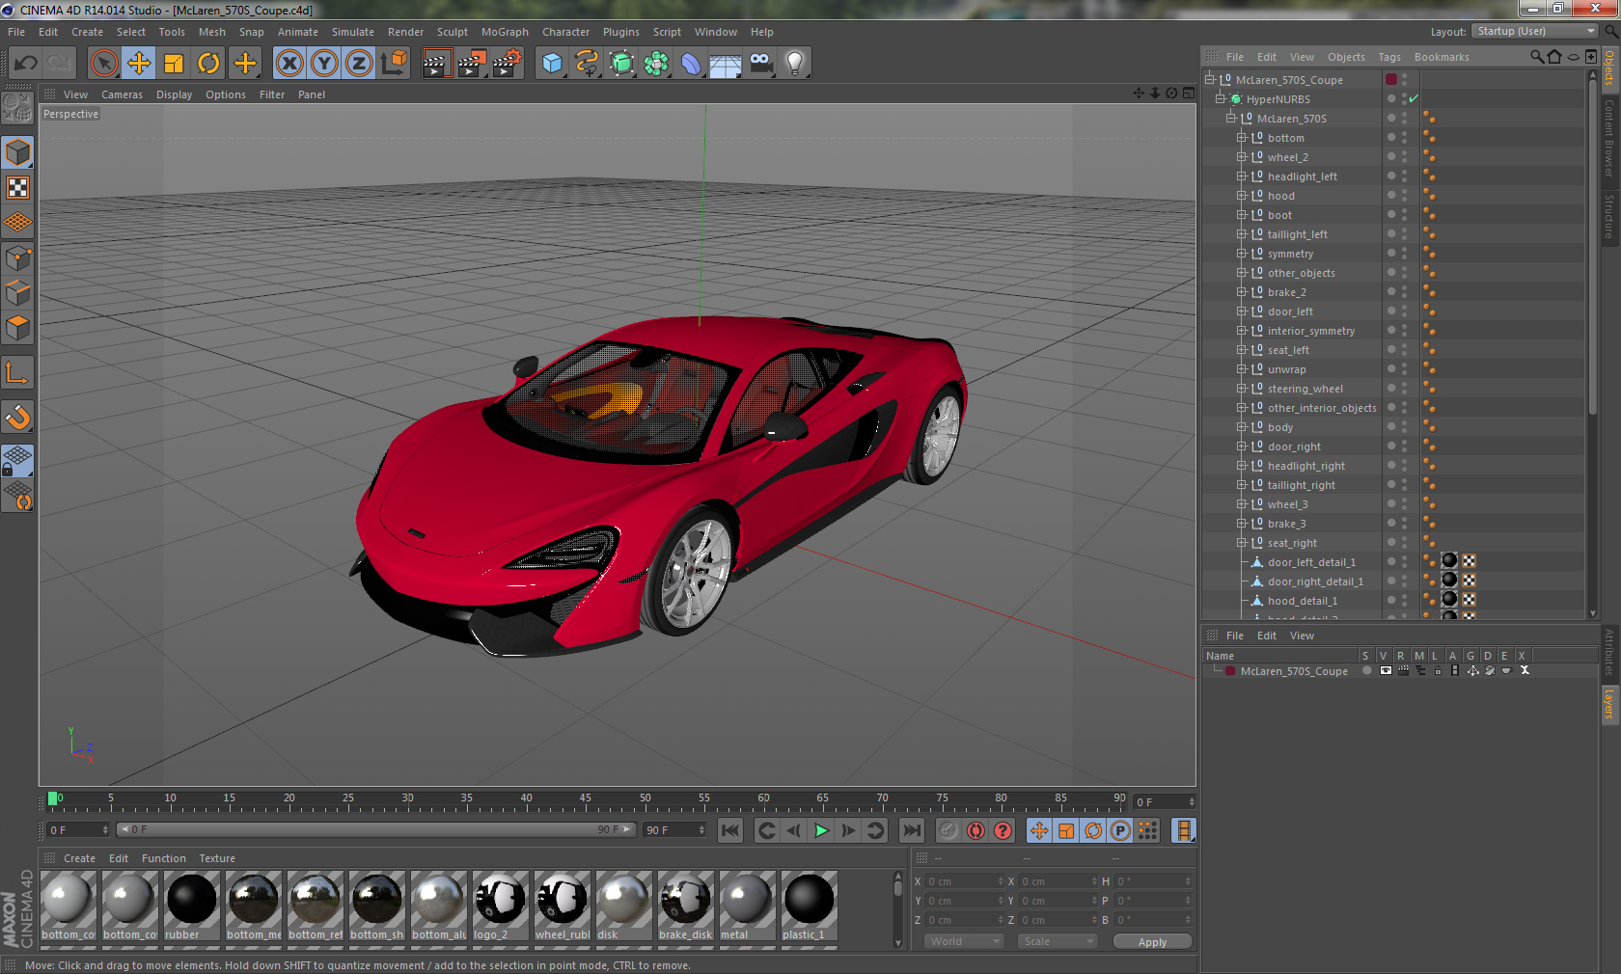Expand the steering_wheel object
1621x974 pixels.
[x=1242, y=389]
